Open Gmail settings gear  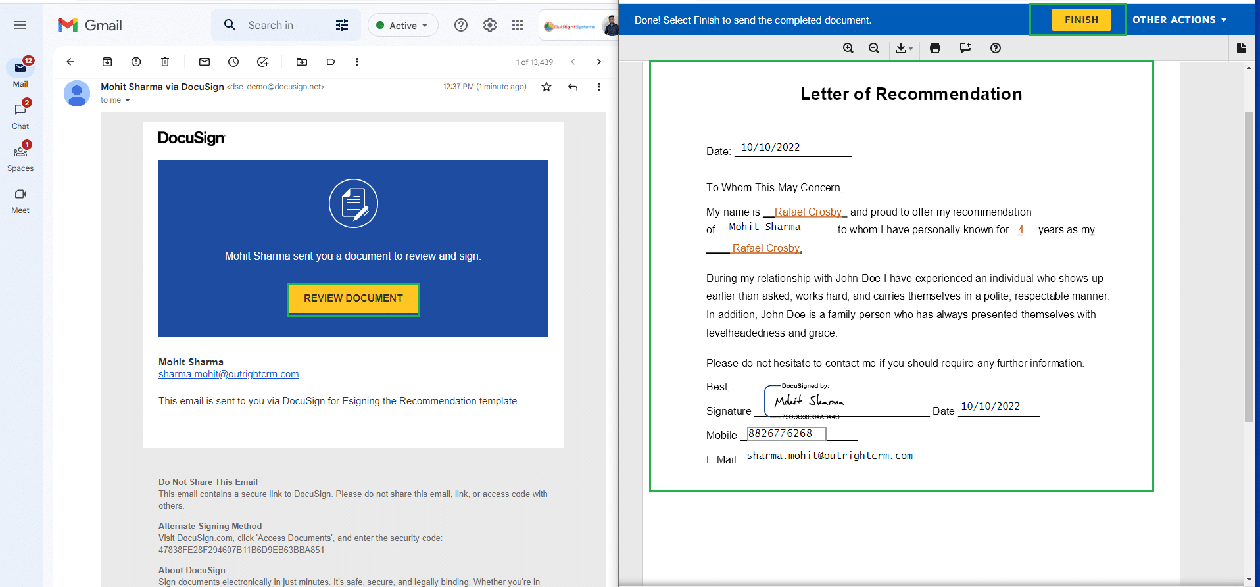[x=490, y=25]
